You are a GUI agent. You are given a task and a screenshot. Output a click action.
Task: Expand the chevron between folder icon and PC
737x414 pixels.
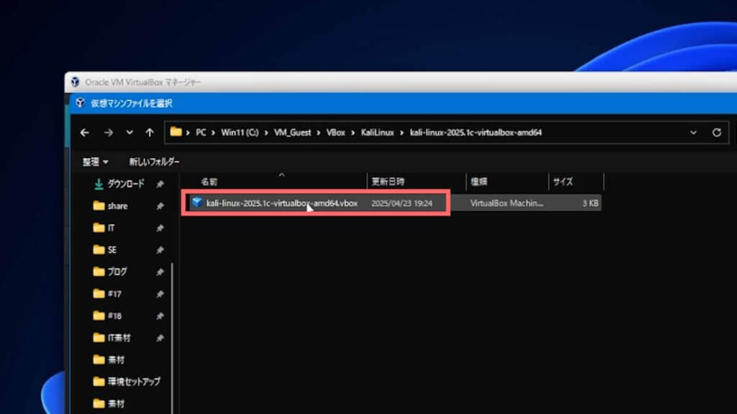tap(188, 133)
